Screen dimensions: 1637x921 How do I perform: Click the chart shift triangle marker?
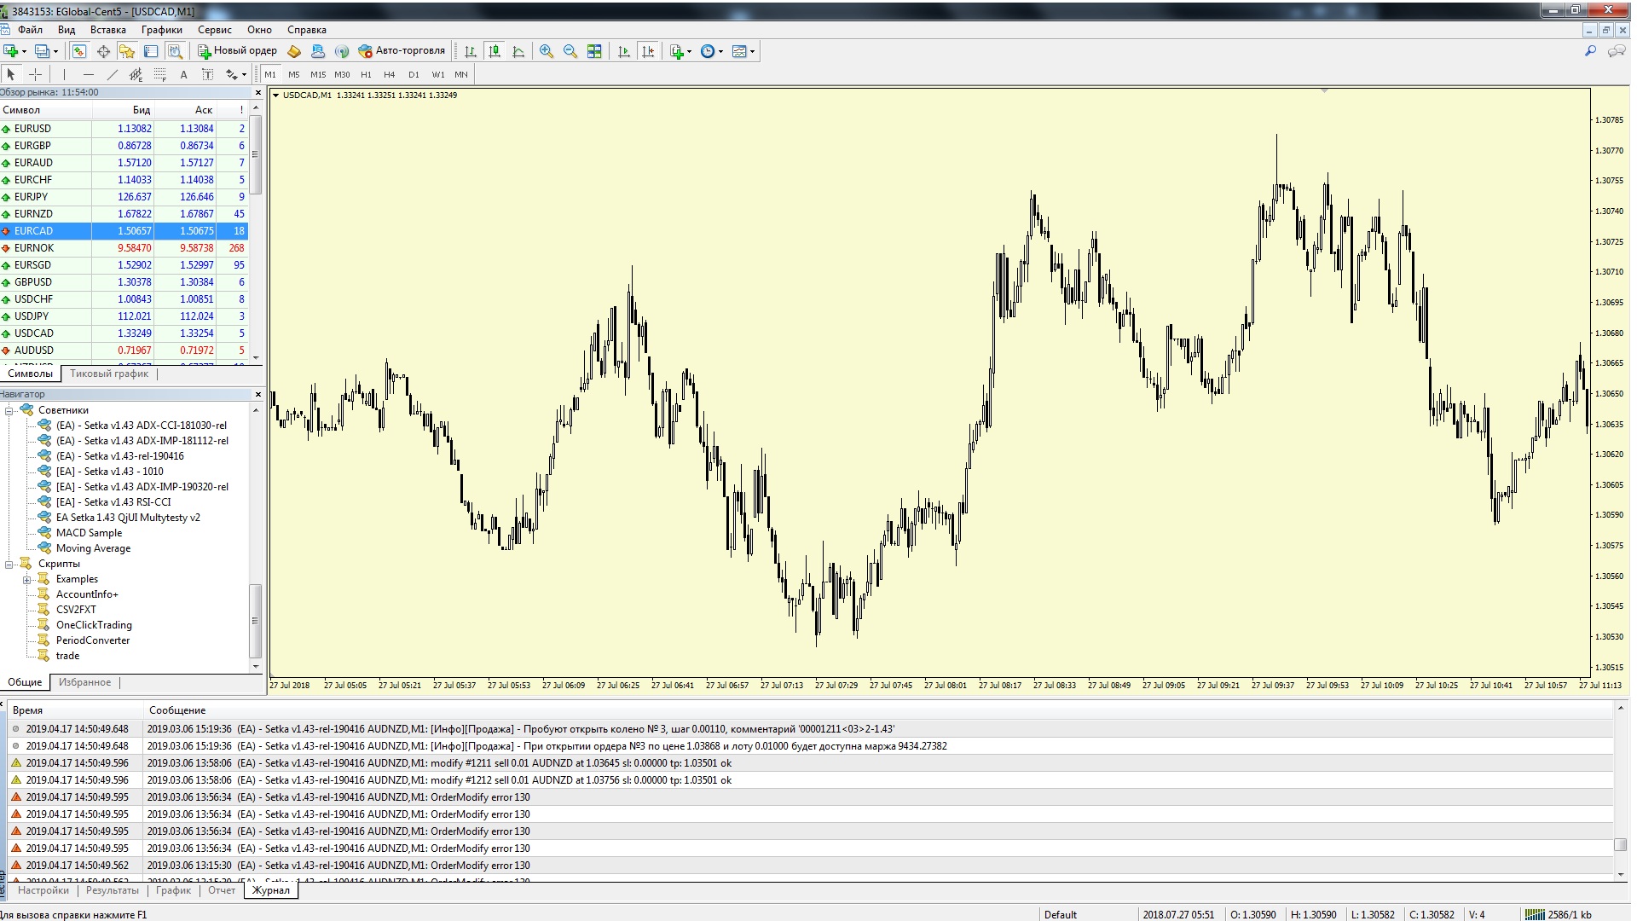pyautogui.click(x=1324, y=90)
